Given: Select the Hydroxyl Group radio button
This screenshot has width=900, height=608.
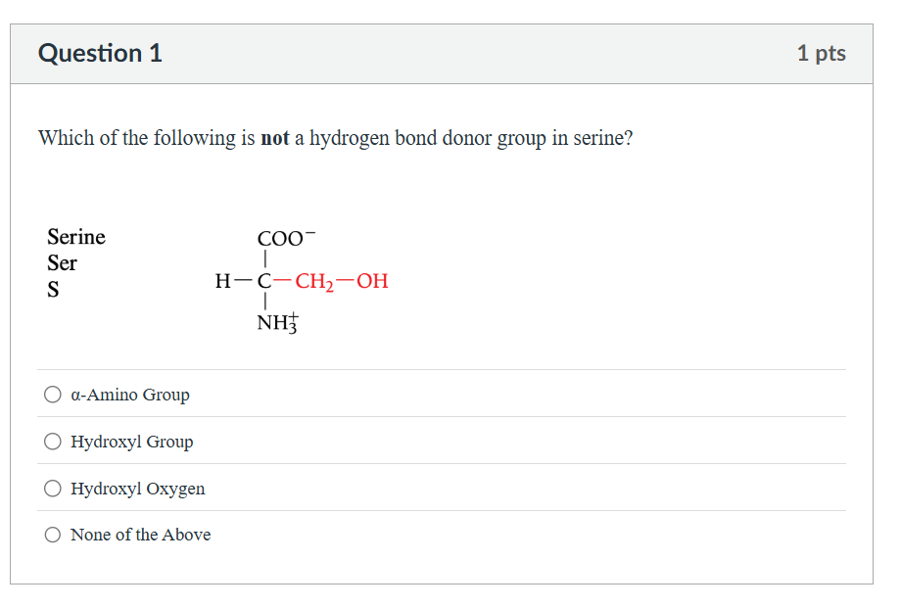Looking at the screenshot, I should click(52, 441).
